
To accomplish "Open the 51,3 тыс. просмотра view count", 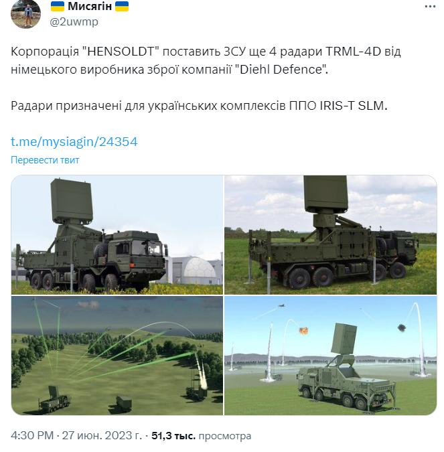I will 202,435.
